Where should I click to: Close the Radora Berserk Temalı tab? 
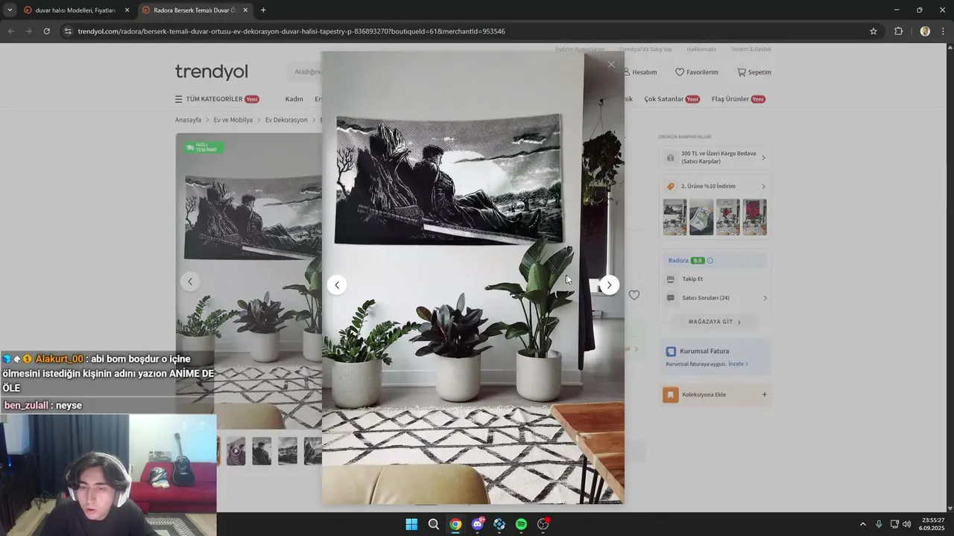[245, 10]
